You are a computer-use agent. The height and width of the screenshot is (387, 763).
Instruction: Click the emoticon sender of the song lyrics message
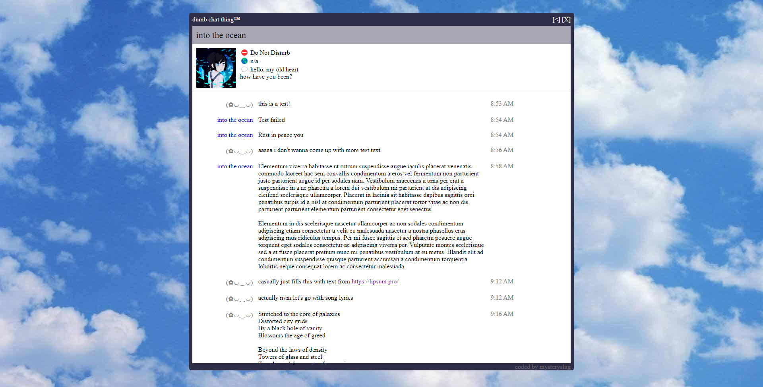click(x=239, y=315)
